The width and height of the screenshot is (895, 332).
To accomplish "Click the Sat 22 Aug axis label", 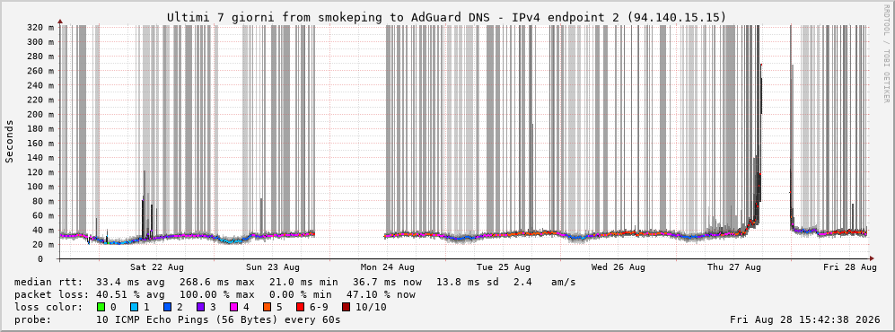I will [156, 267].
